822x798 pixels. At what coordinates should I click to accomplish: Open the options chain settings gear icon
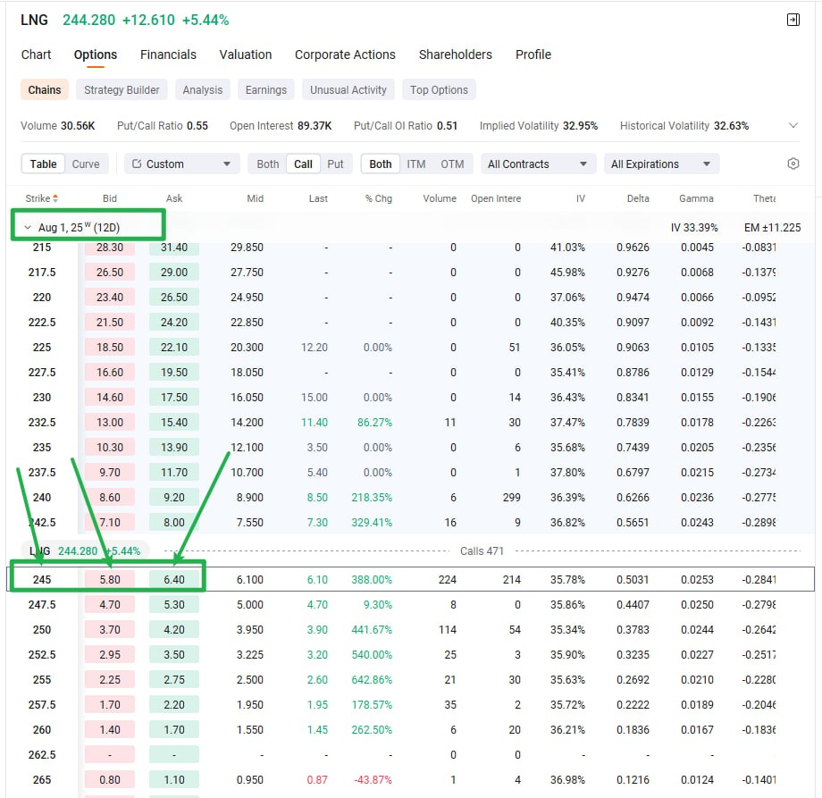[x=793, y=164]
